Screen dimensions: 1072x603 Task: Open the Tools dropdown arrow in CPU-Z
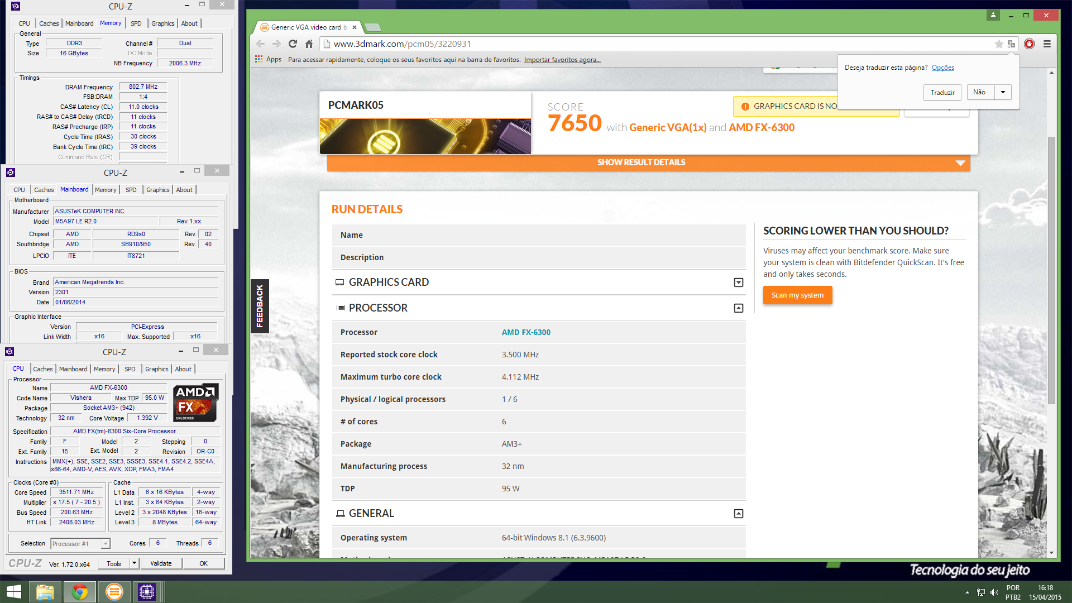pos(134,563)
